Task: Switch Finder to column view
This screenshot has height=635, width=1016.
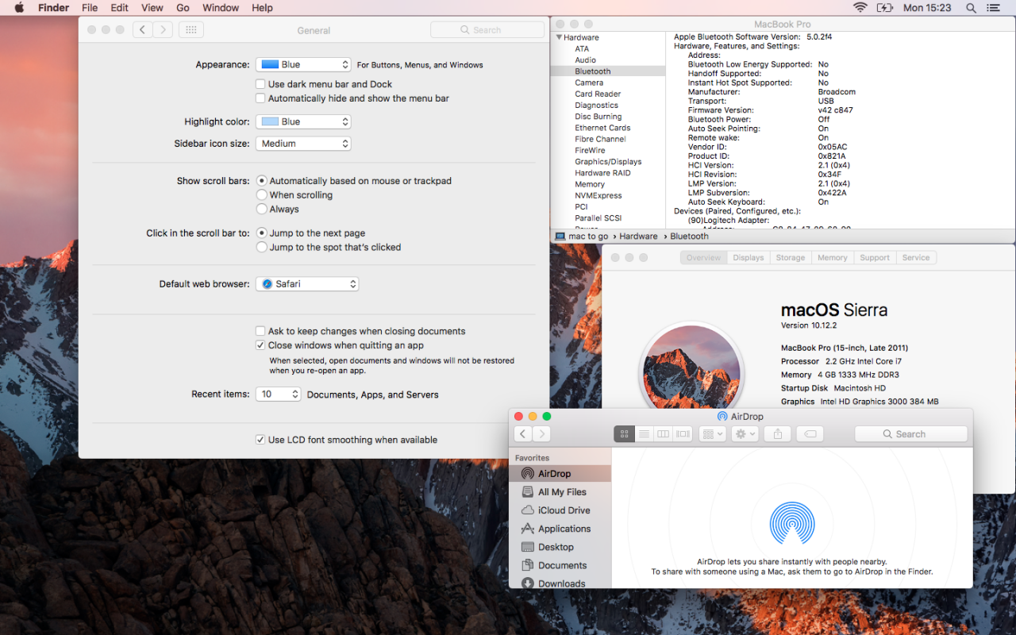Action: coord(663,434)
